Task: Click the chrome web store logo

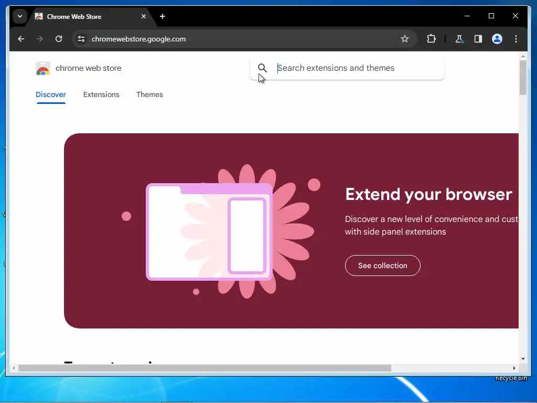Action: click(43, 68)
